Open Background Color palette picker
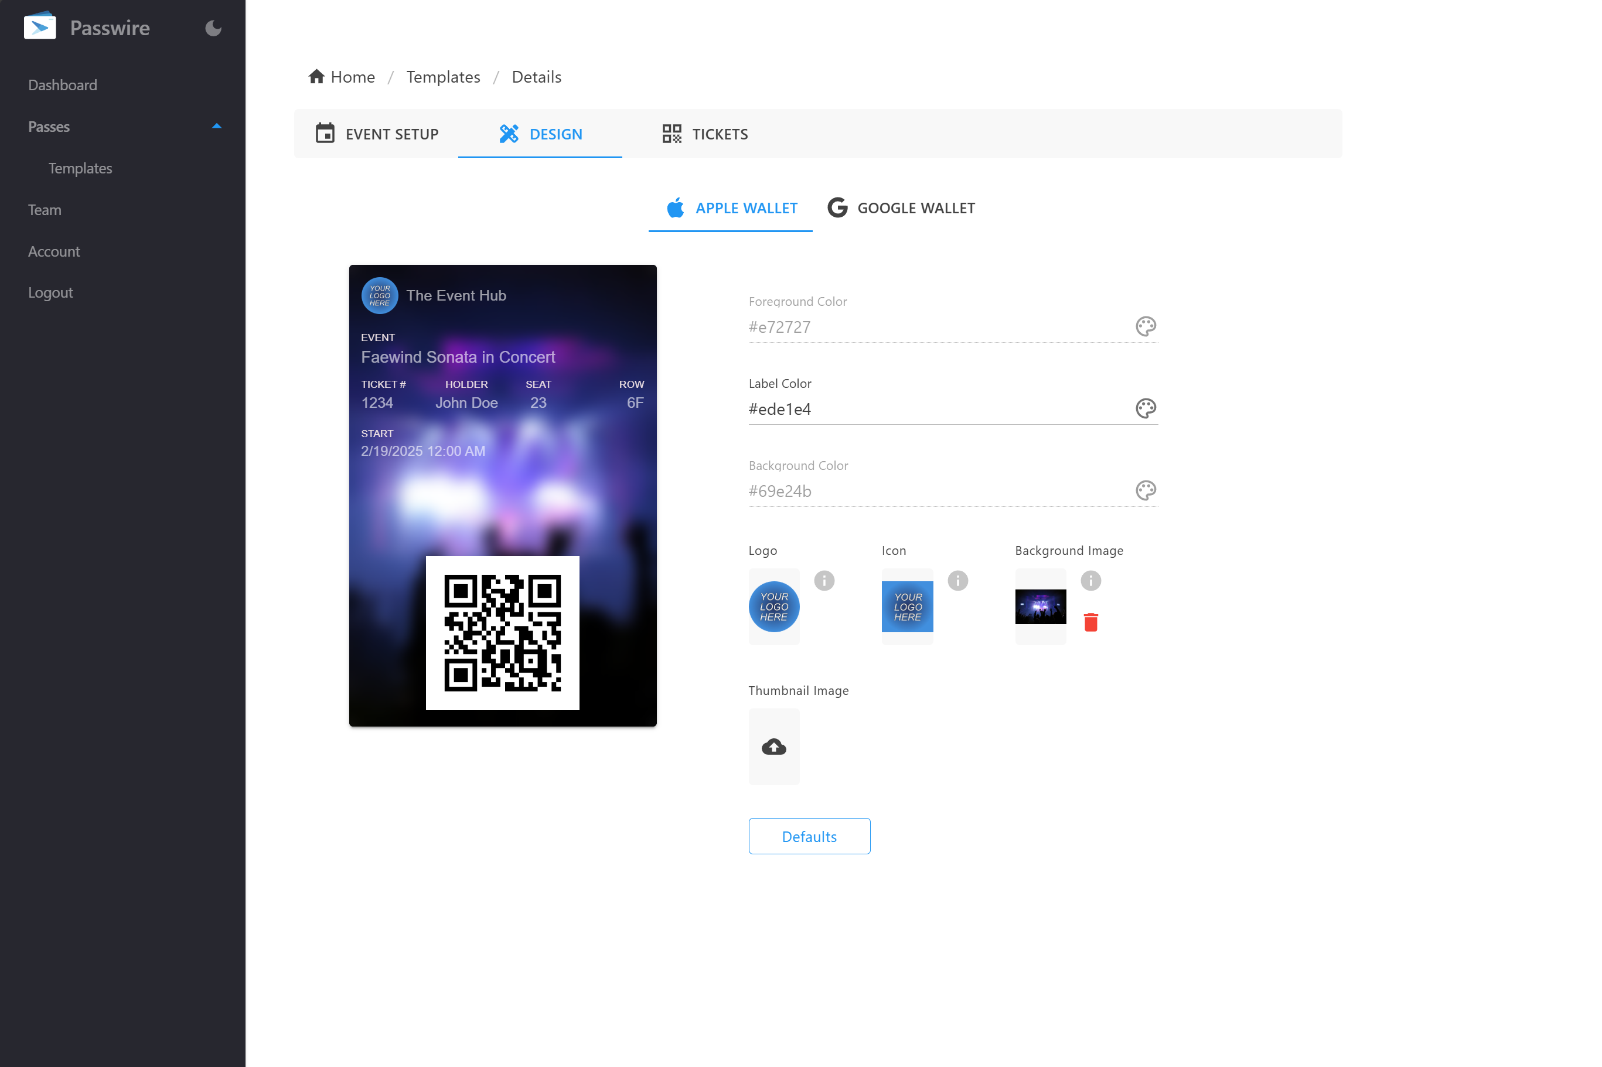Viewport: 1602px width, 1067px height. [1146, 490]
